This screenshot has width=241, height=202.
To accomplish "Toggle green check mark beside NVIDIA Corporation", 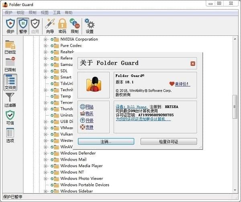I will point(52,39).
